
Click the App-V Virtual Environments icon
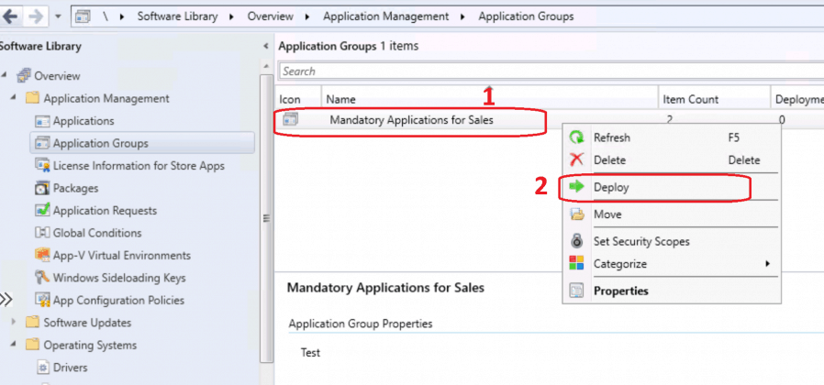42,255
